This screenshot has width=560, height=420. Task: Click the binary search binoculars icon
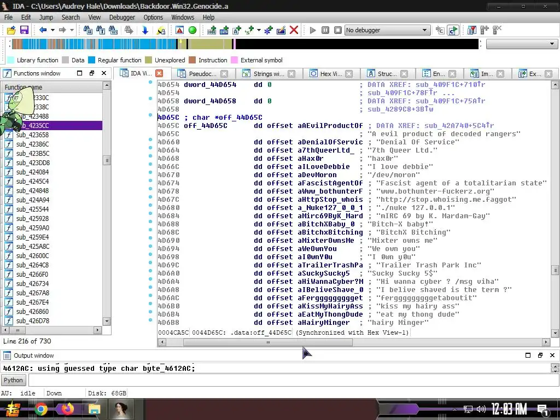pyautogui.click(x=113, y=31)
